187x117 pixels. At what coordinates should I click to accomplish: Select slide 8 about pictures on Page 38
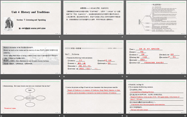coord(93,97)
